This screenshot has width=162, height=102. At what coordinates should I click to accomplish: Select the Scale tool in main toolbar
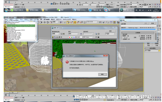(x=51, y=22)
